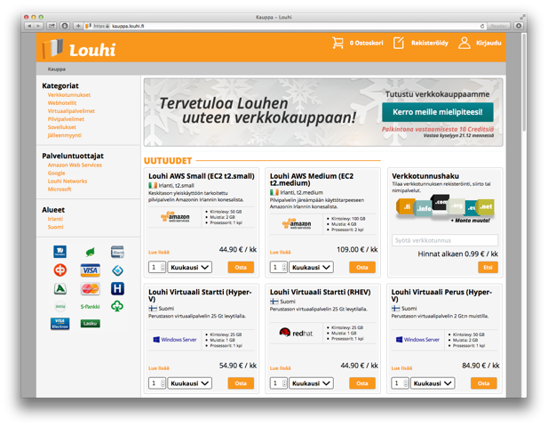Filter by Irlanti region
Image resolution: width=548 pixels, height=427 pixels.
pyautogui.click(x=56, y=219)
